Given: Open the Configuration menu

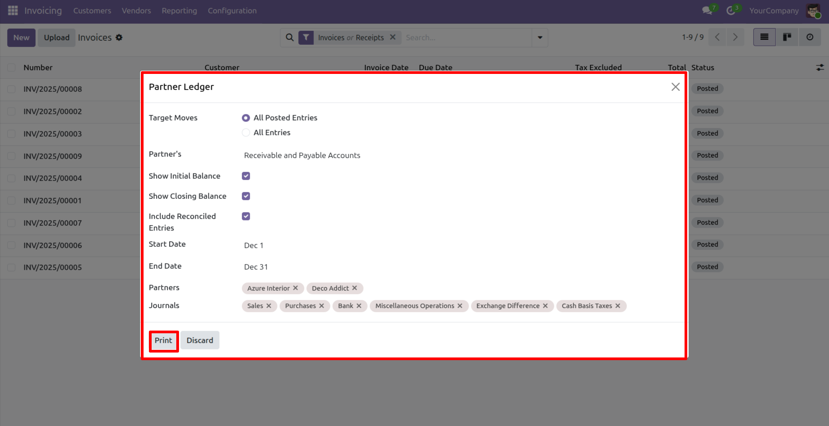Looking at the screenshot, I should 232,11.
